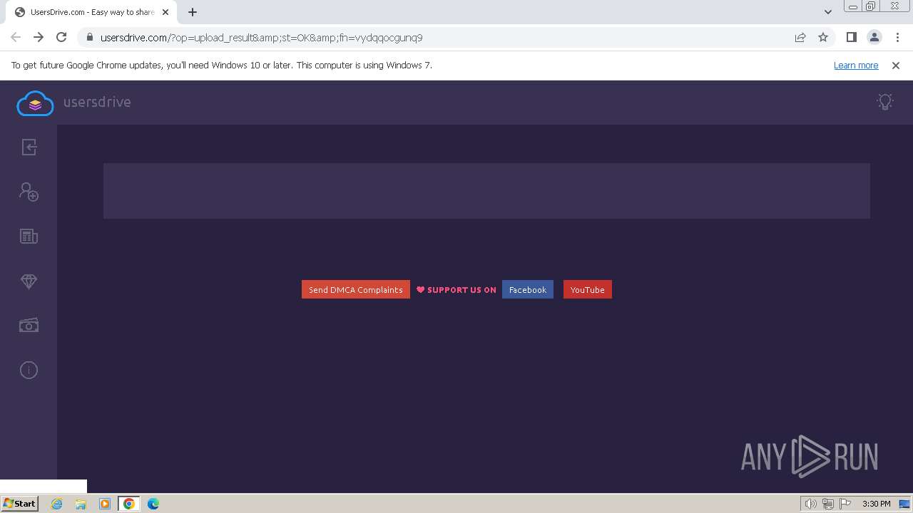Image resolution: width=913 pixels, height=513 pixels.
Task: Toggle light mode with the bulb icon
Action: pyautogui.click(x=885, y=102)
